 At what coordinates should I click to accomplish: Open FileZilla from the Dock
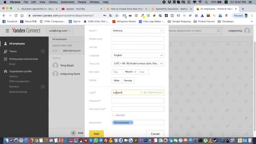106,140
